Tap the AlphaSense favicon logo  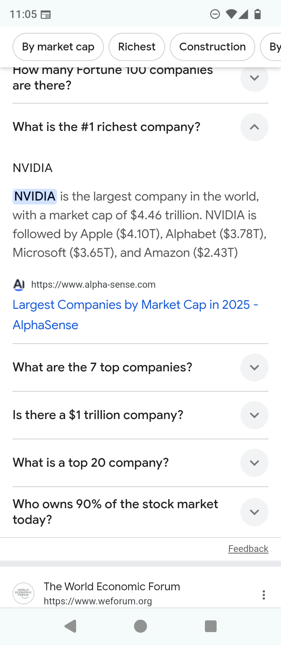pos(19,285)
